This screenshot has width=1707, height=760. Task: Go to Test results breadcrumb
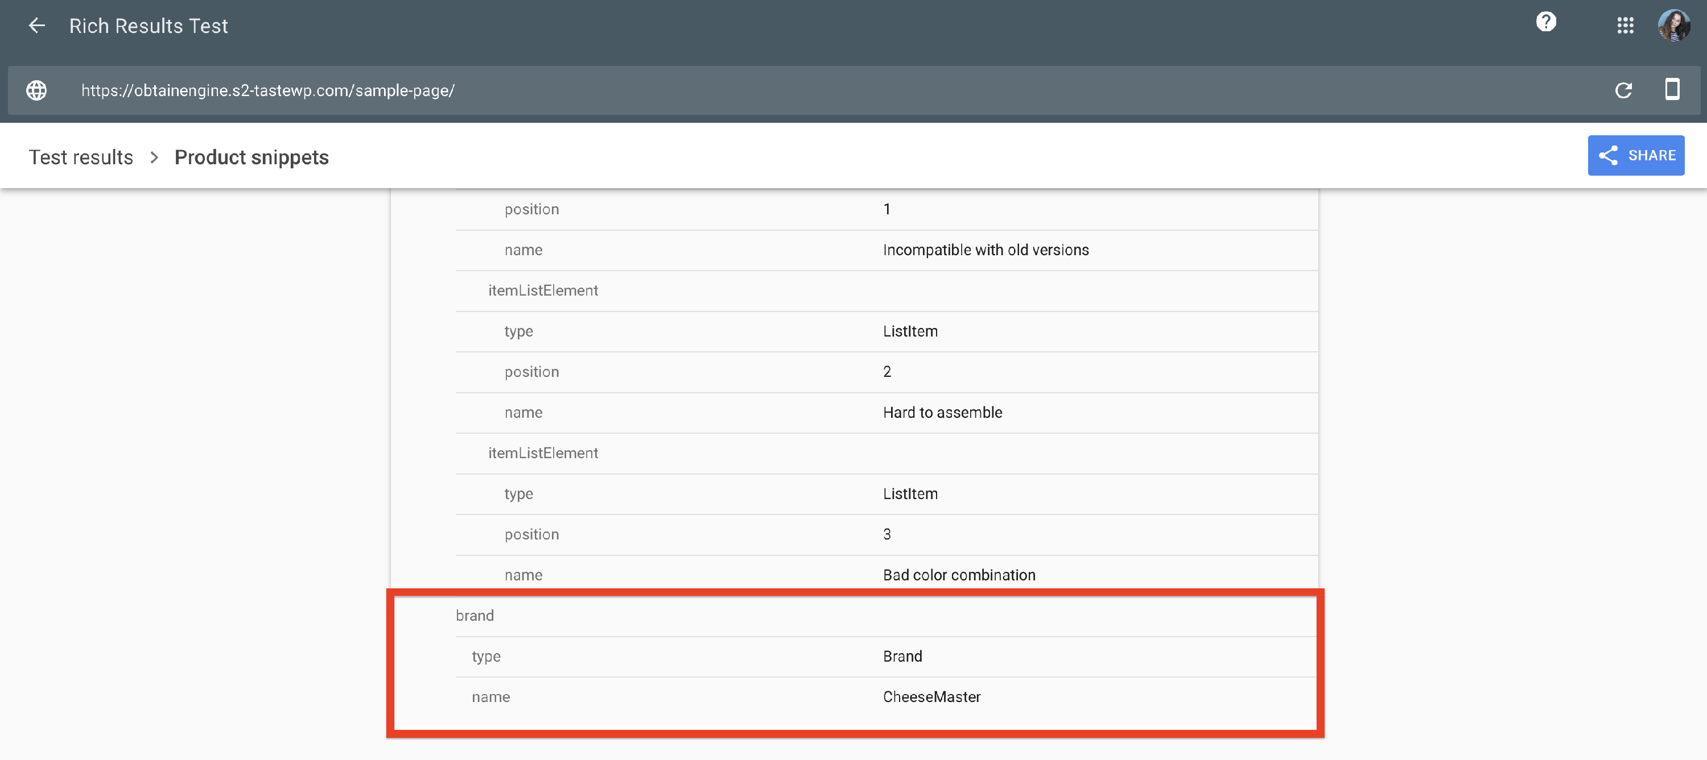point(81,157)
